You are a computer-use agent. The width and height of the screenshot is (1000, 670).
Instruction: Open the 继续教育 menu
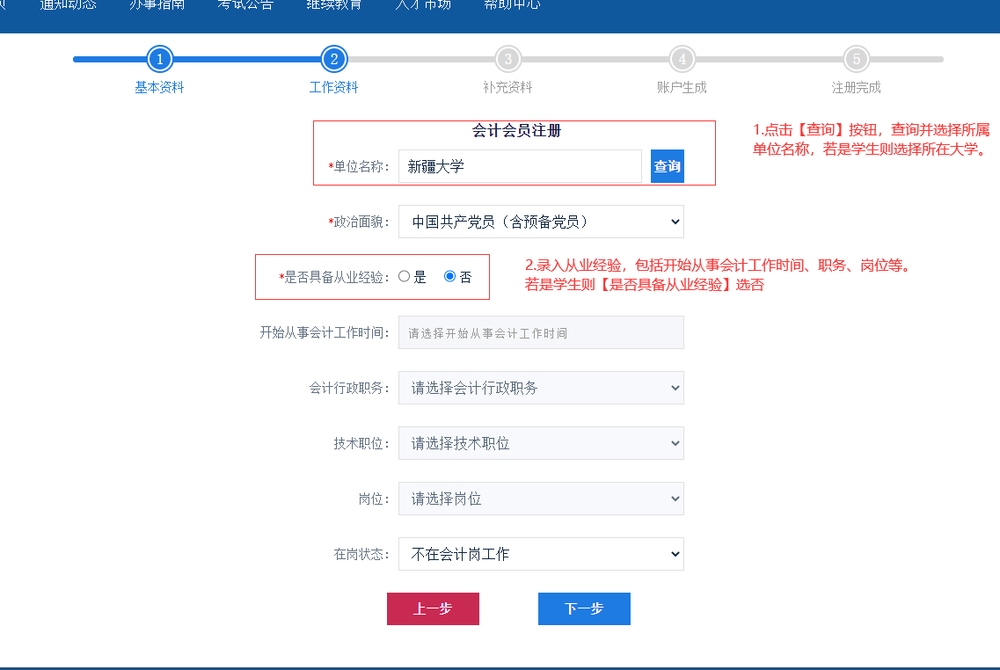[x=334, y=6]
